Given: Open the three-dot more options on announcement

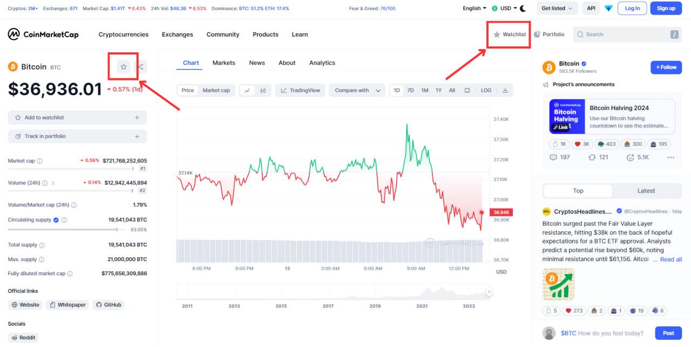Looking at the screenshot, I should [x=671, y=158].
